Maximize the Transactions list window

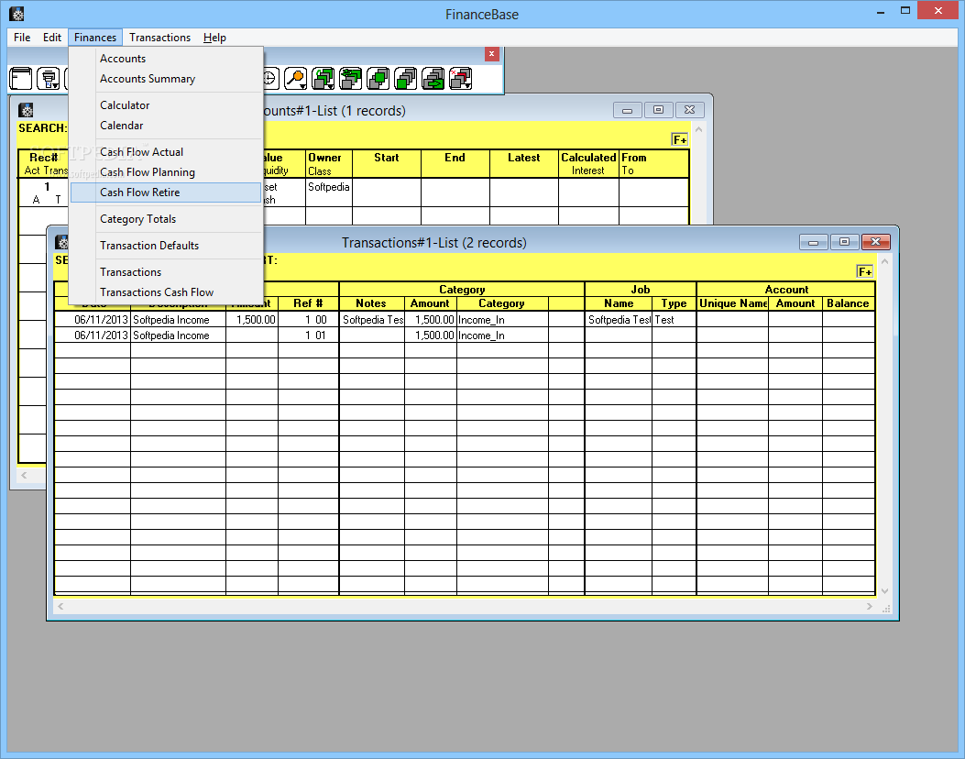pyautogui.click(x=844, y=242)
